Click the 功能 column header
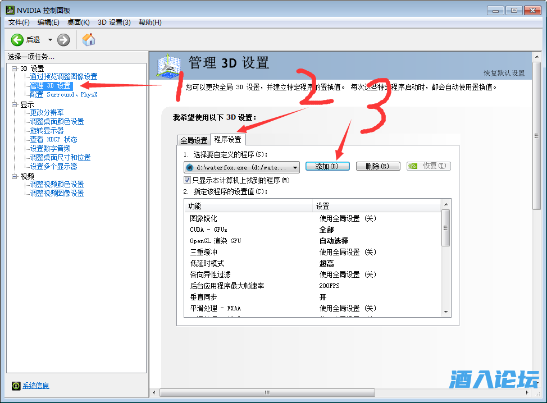547x403 pixels. pos(248,206)
